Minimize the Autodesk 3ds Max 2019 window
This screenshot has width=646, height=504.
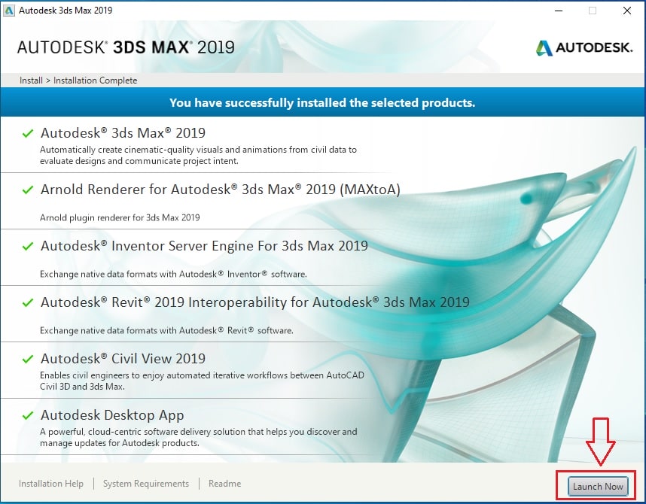coord(559,11)
